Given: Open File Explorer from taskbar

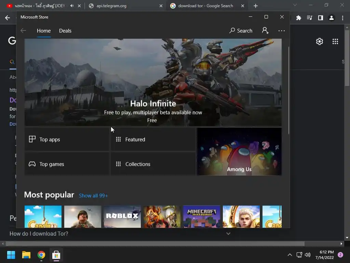Looking at the screenshot, I should coord(26,255).
